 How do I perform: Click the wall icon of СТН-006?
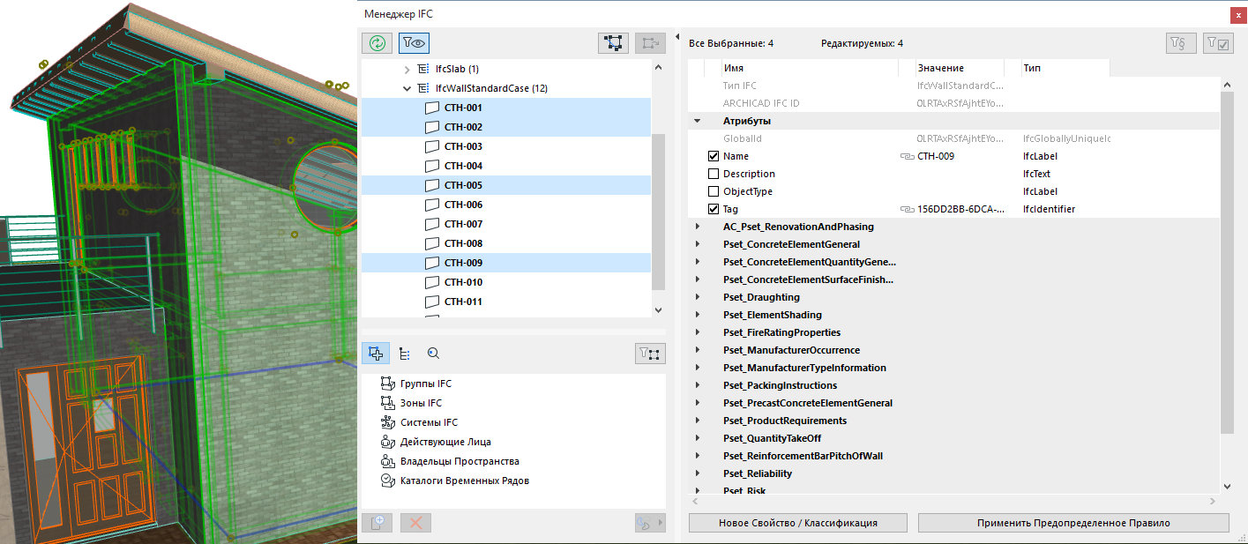point(431,205)
